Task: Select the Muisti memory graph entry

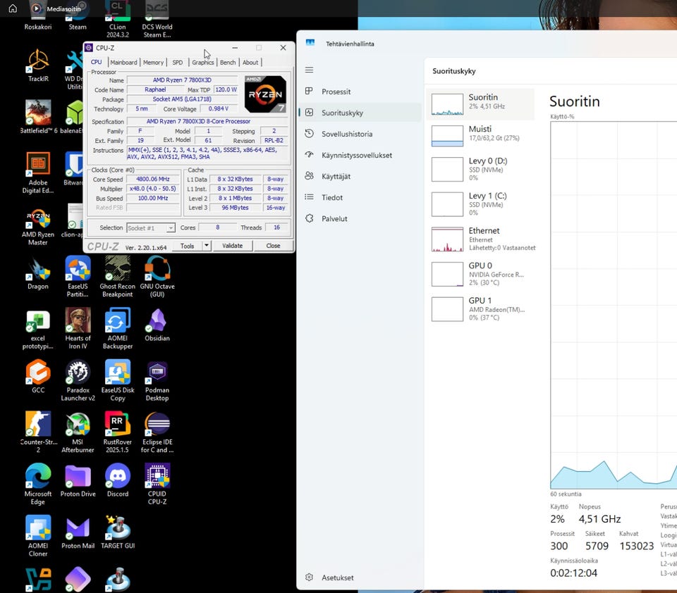Action: (x=480, y=135)
